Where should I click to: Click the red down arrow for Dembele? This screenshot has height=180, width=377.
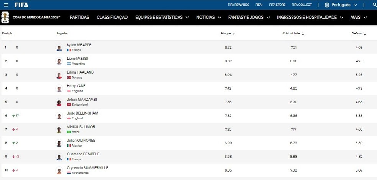pos(13,157)
